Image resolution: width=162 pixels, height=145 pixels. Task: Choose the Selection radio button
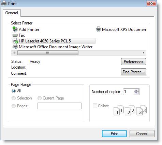click(14, 98)
